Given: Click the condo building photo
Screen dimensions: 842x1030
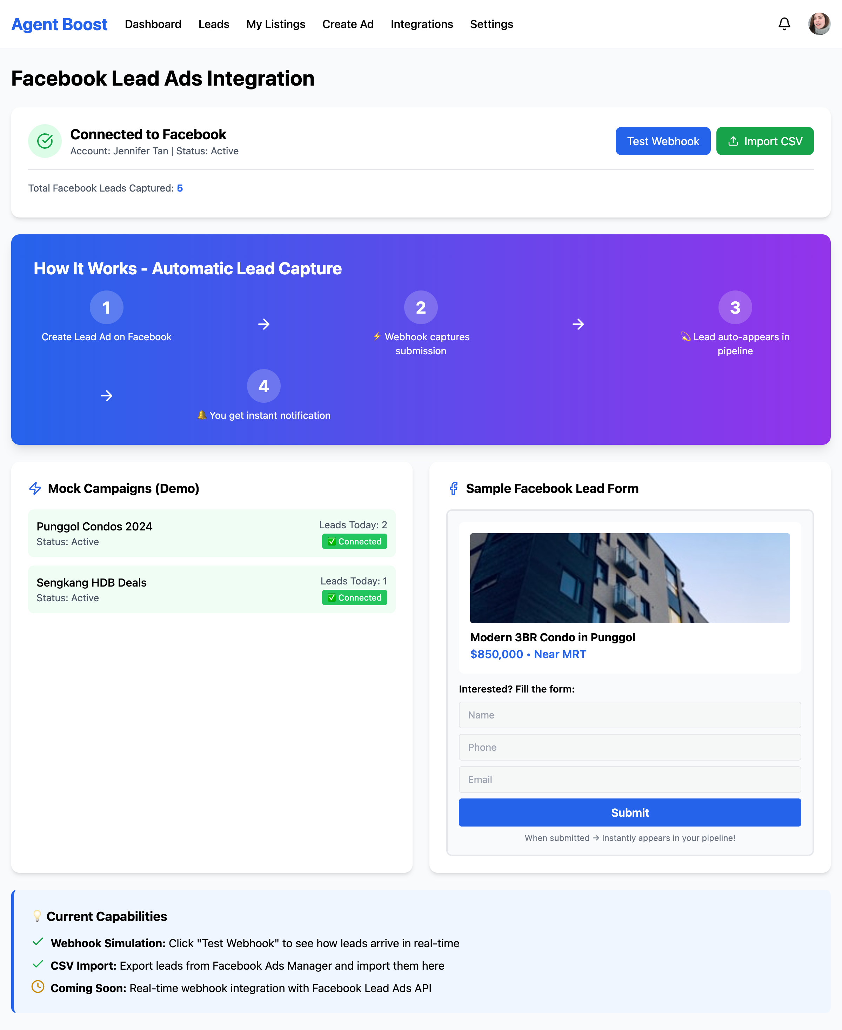Looking at the screenshot, I should point(629,578).
